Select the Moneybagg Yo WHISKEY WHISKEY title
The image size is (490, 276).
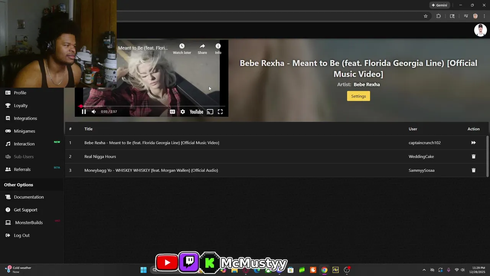pos(151,170)
